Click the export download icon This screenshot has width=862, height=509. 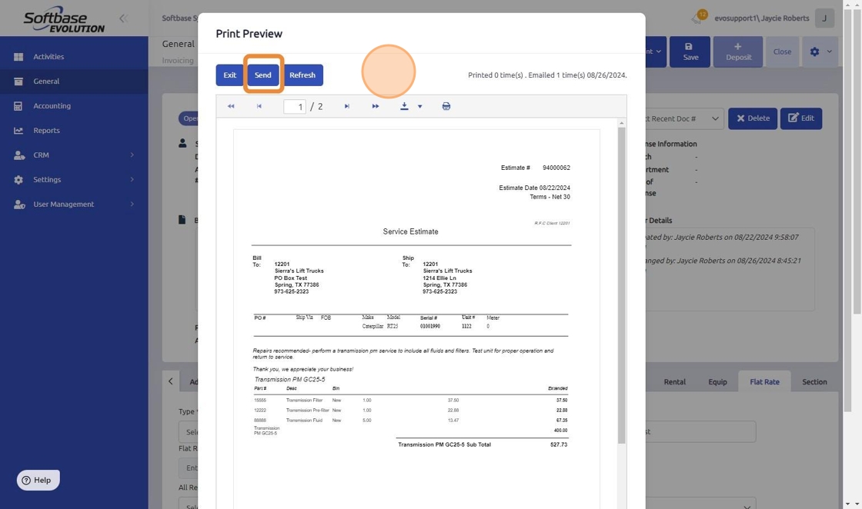click(404, 106)
